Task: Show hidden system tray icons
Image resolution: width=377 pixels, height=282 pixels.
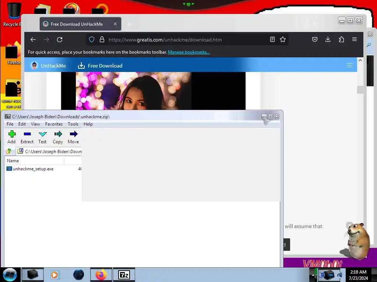Action: point(313,275)
